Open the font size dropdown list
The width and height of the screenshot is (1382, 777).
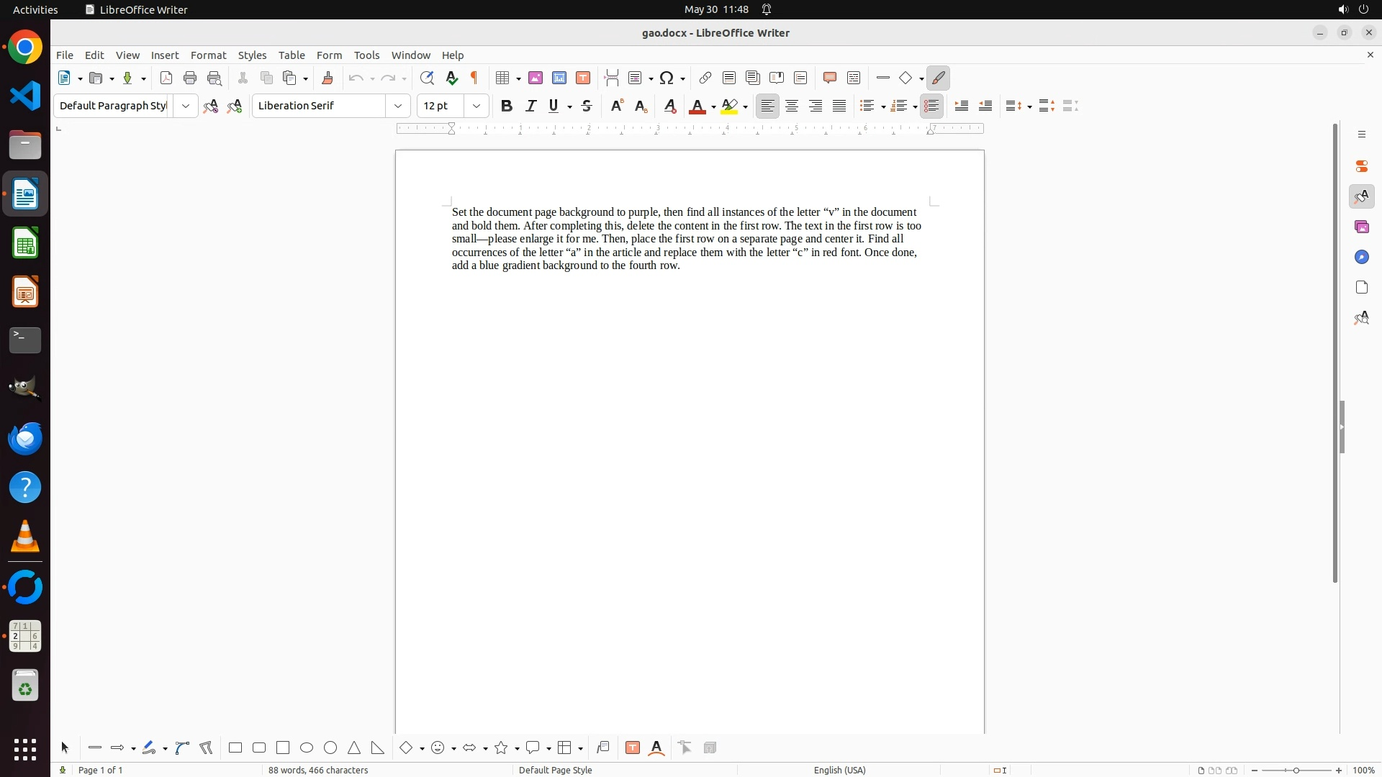pos(477,106)
